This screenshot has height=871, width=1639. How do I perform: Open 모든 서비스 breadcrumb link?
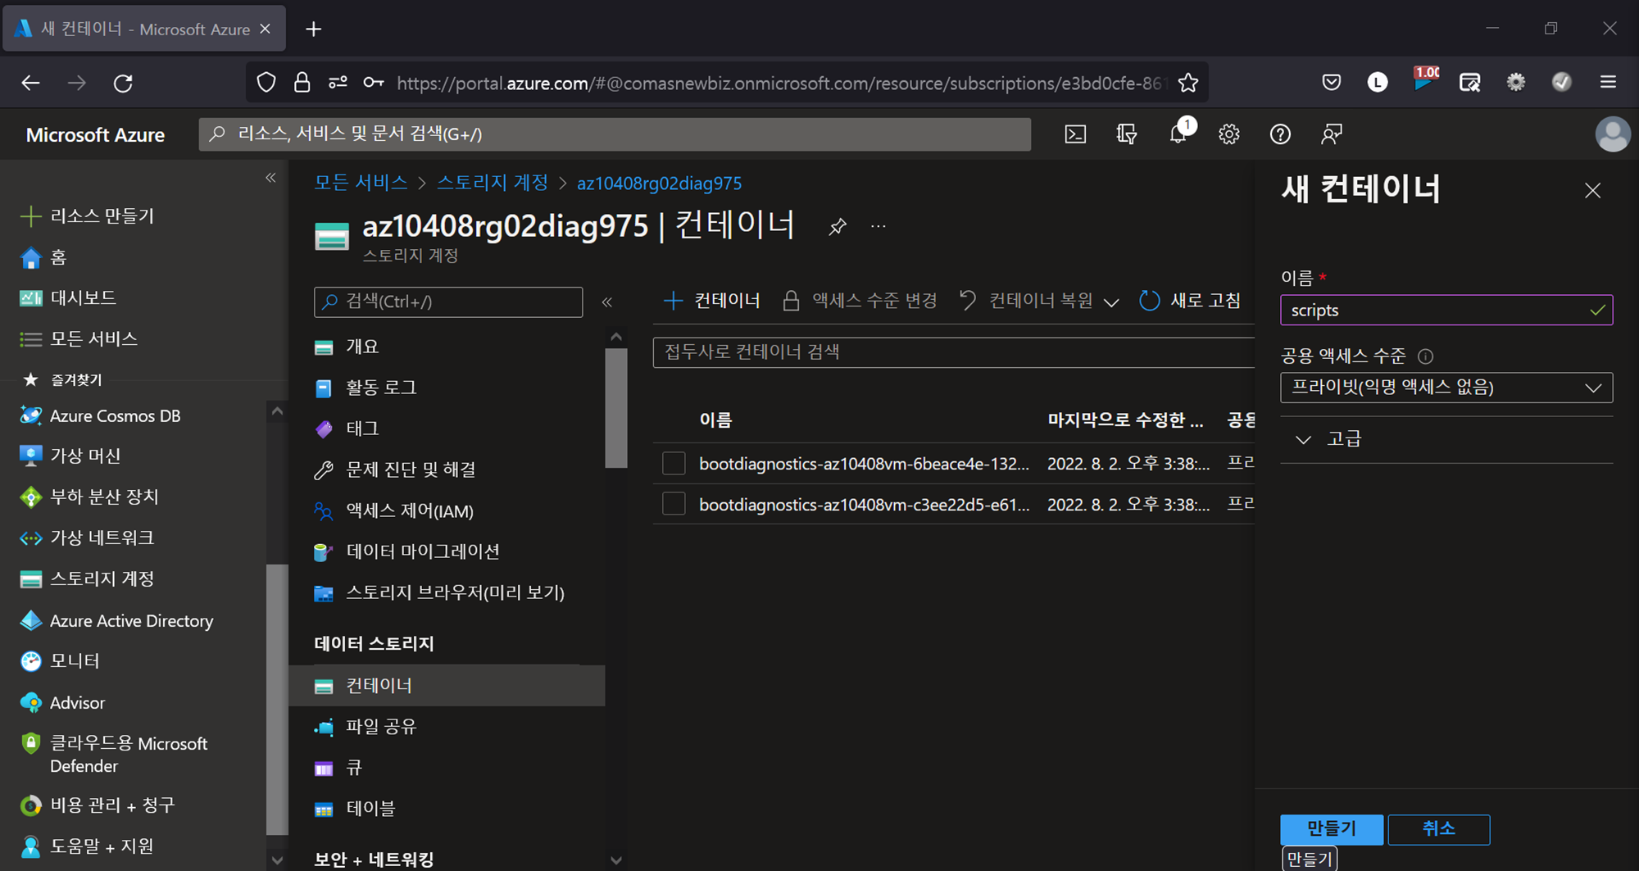(361, 183)
